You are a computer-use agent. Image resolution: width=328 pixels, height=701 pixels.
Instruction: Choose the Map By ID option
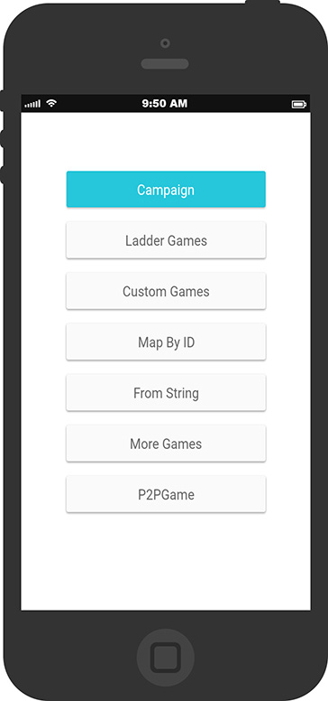point(166,342)
